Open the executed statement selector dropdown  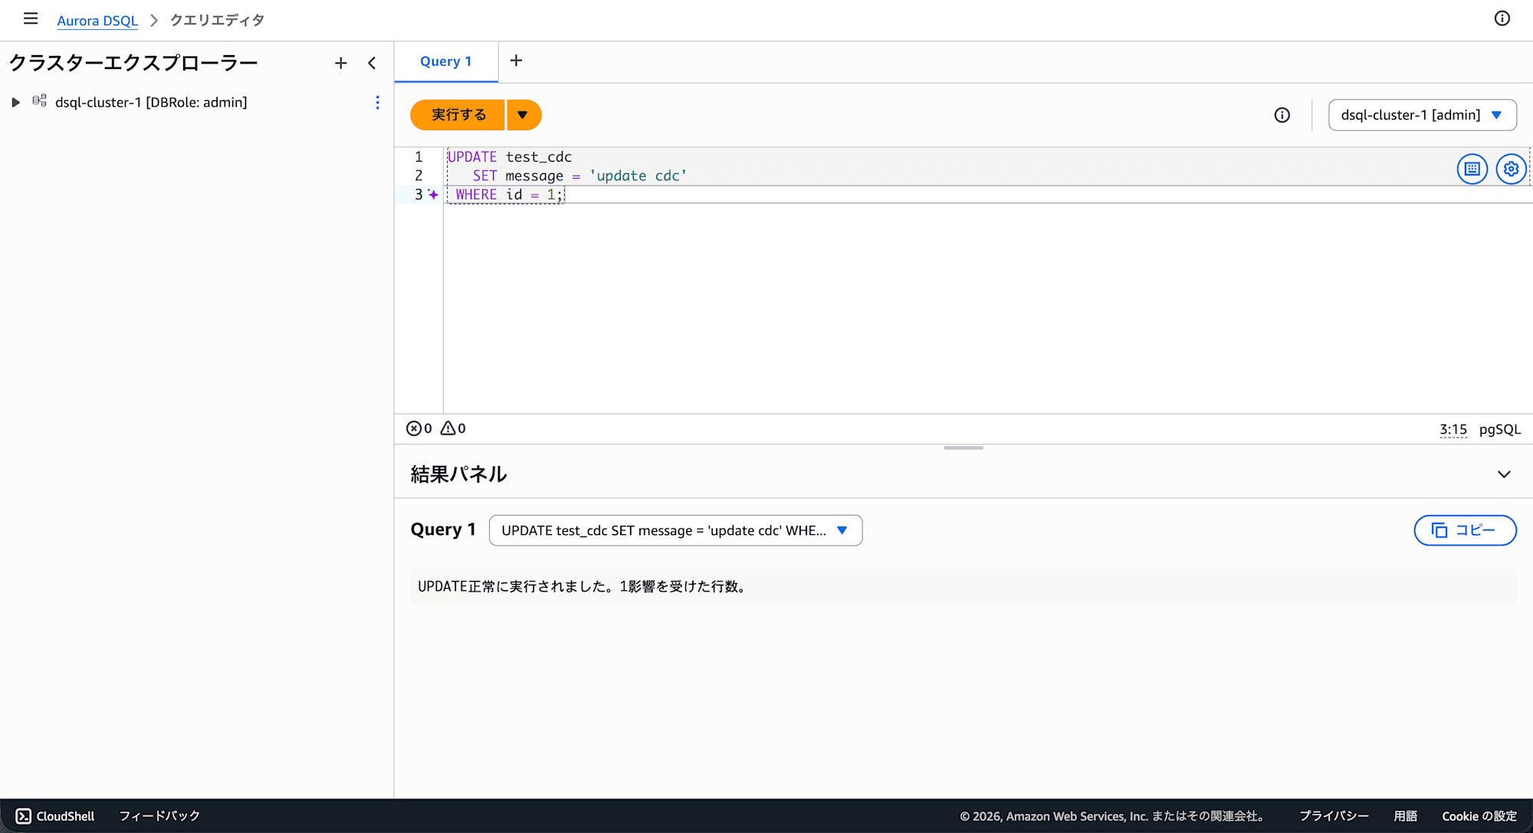point(675,530)
